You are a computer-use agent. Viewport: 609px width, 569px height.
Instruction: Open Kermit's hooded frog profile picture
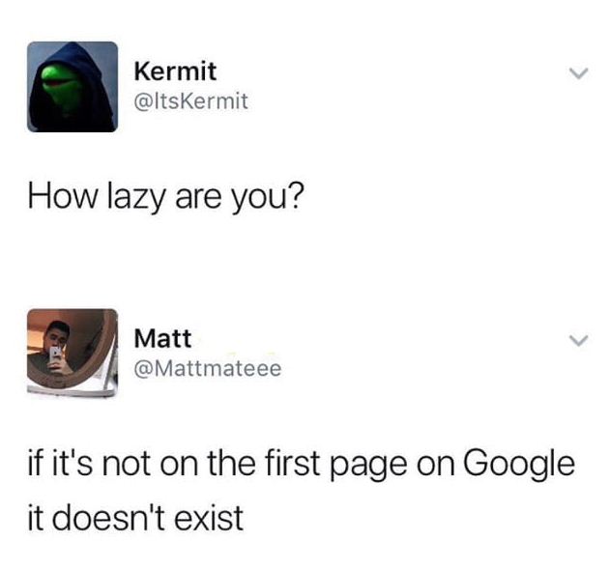[x=72, y=87]
